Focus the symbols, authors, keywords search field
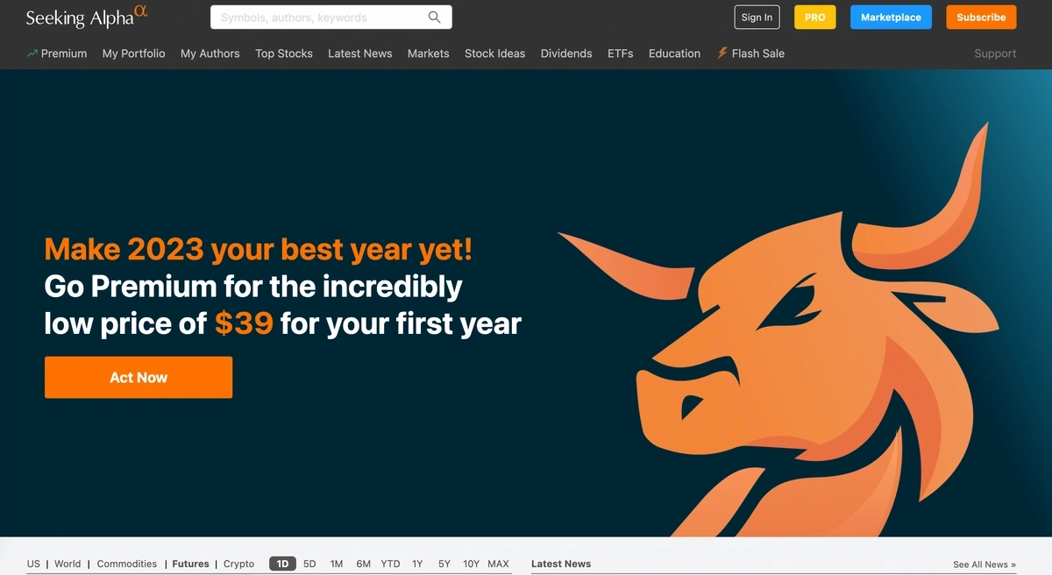The height and width of the screenshot is (575, 1052). (331, 18)
